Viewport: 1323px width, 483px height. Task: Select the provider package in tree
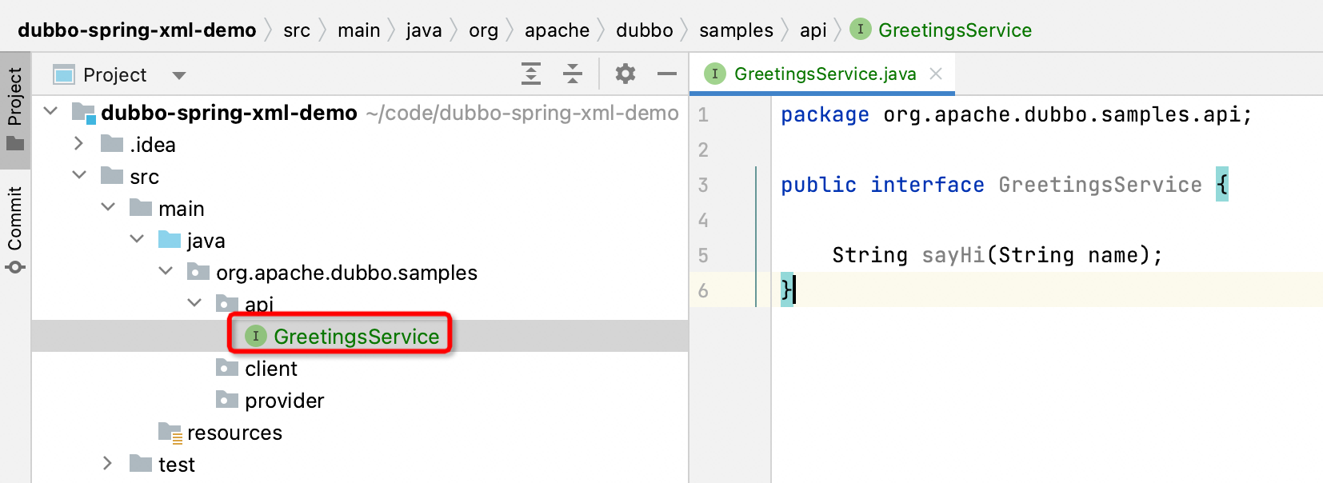click(x=284, y=401)
